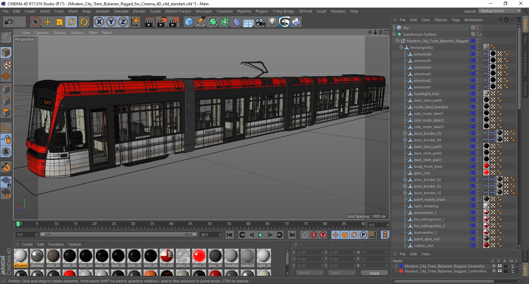Add a light using the bulb icon
The image size is (529, 284).
tap(272, 22)
